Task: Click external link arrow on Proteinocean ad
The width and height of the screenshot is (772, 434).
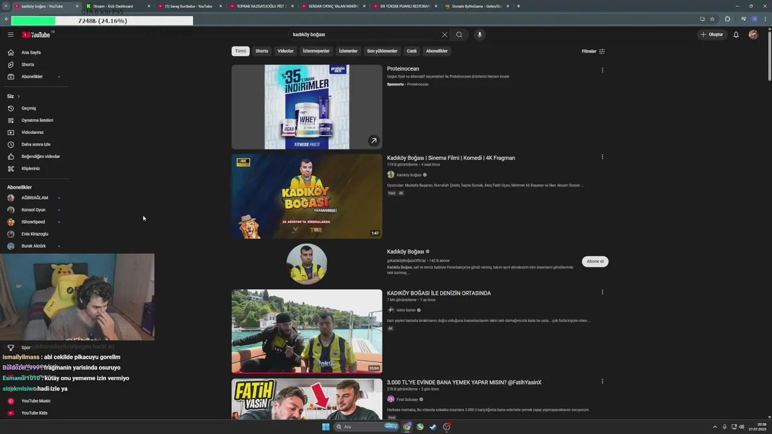Action: [373, 140]
